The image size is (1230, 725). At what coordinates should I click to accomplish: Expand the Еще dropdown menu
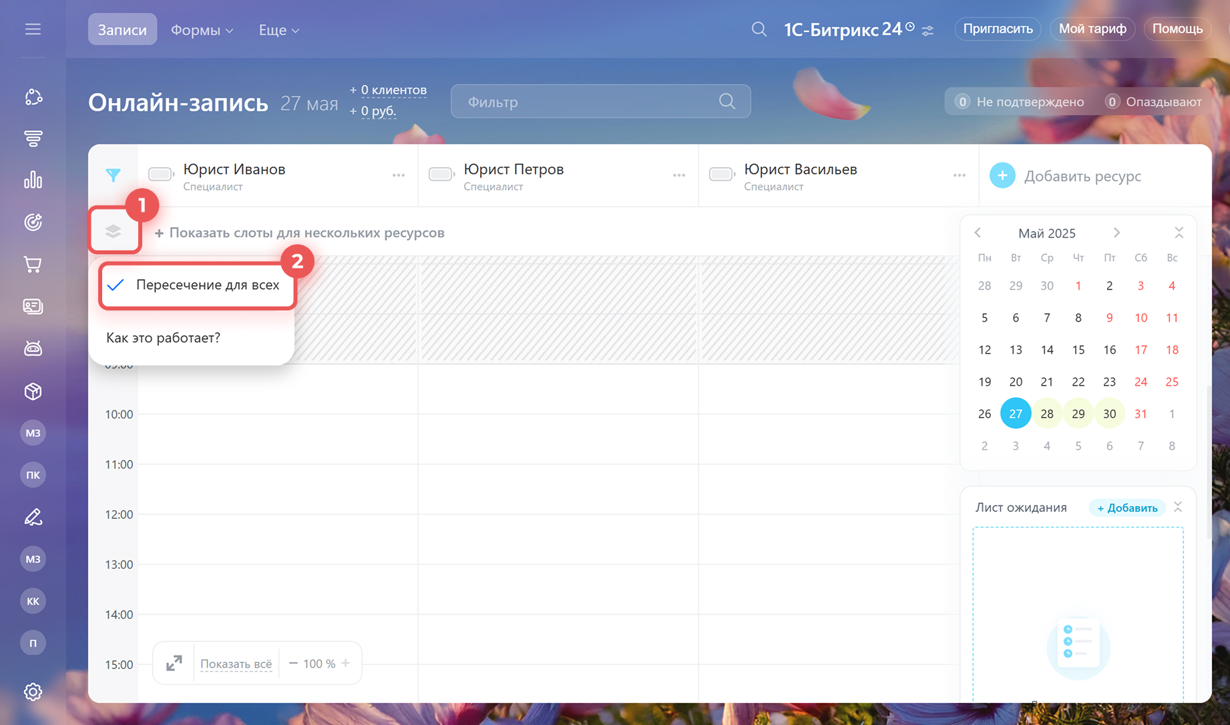[278, 30]
